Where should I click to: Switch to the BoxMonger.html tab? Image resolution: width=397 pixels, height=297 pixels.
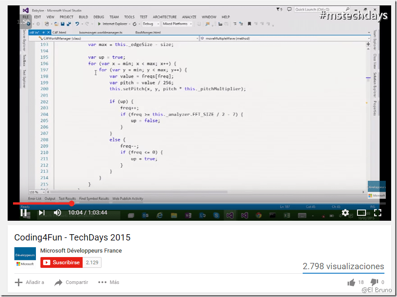click(x=148, y=32)
